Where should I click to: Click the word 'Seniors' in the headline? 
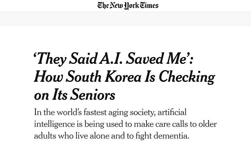(93, 94)
